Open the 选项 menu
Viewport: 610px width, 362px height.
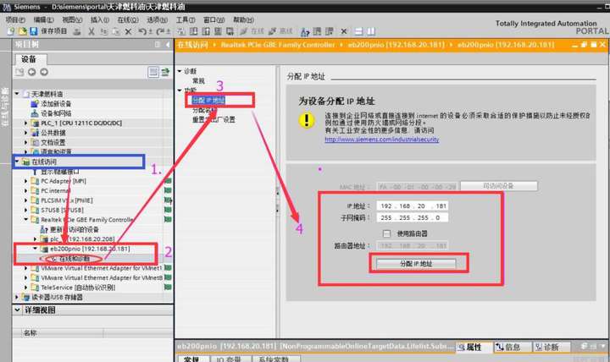tap(157, 19)
